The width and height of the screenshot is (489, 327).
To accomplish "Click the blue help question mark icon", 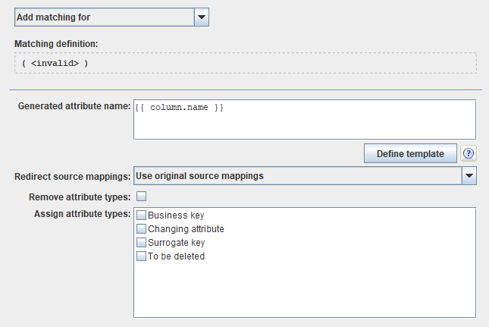I will tap(469, 153).
